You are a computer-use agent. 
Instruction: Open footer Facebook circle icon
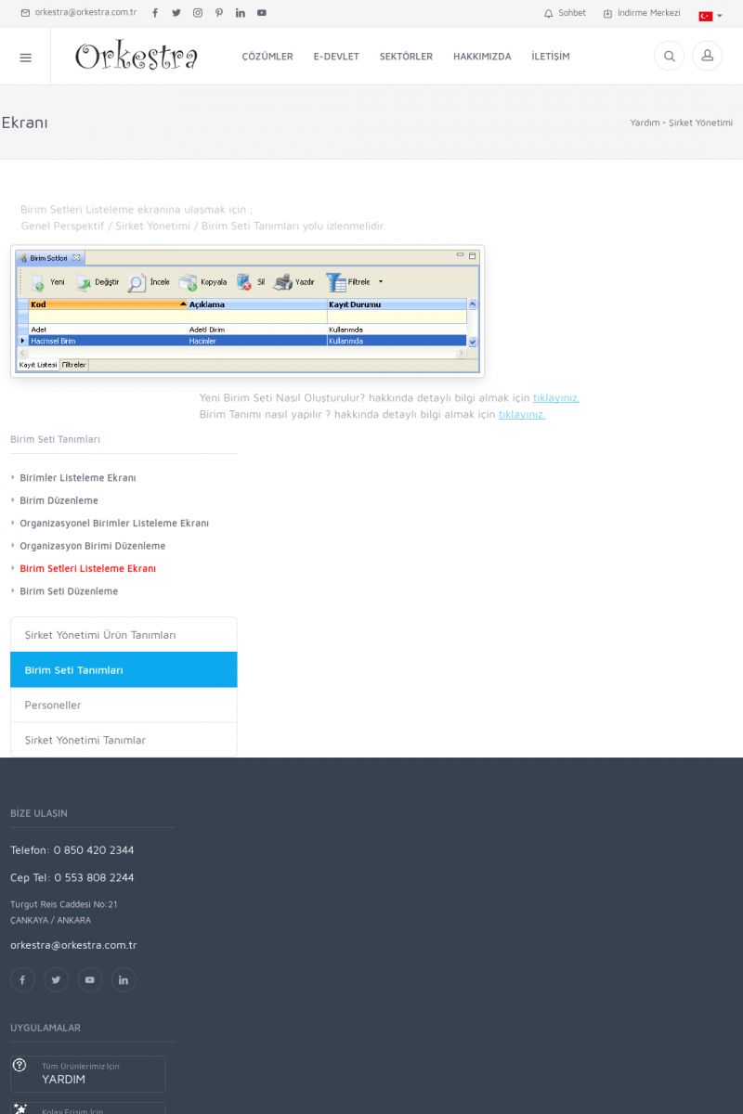tap(22, 979)
